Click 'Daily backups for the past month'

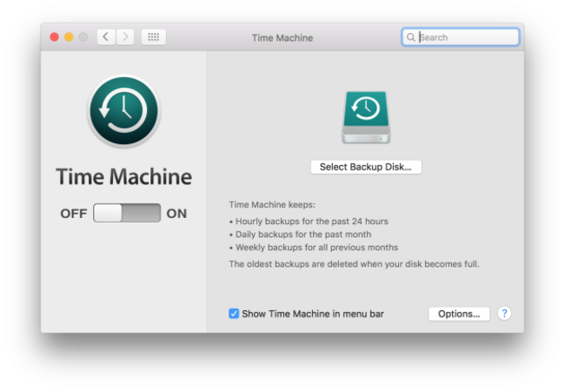[x=303, y=235]
